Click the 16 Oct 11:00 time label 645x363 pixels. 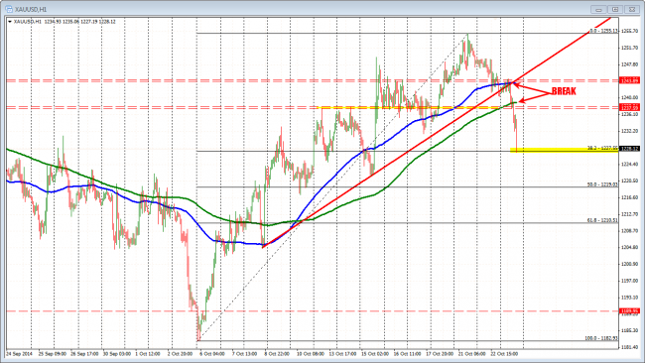tap(407, 353)
